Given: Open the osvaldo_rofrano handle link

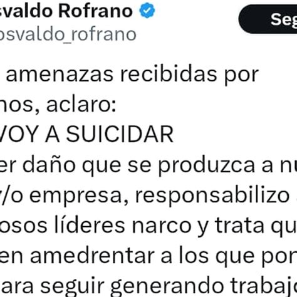Looking at the screenshot, I should tap(68, 34).
